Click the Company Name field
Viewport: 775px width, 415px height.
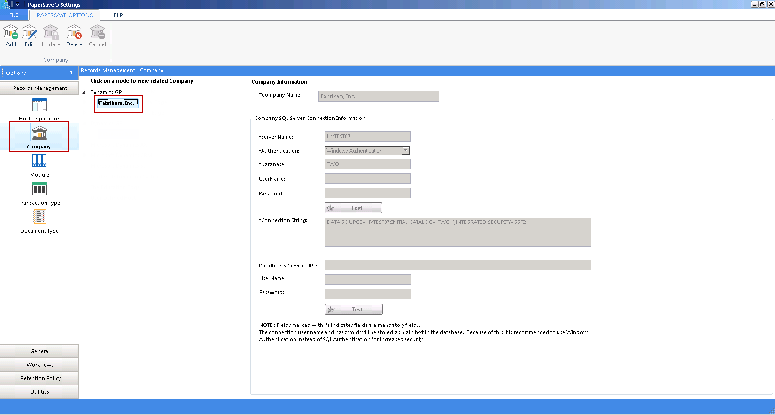tap(379, 96)
